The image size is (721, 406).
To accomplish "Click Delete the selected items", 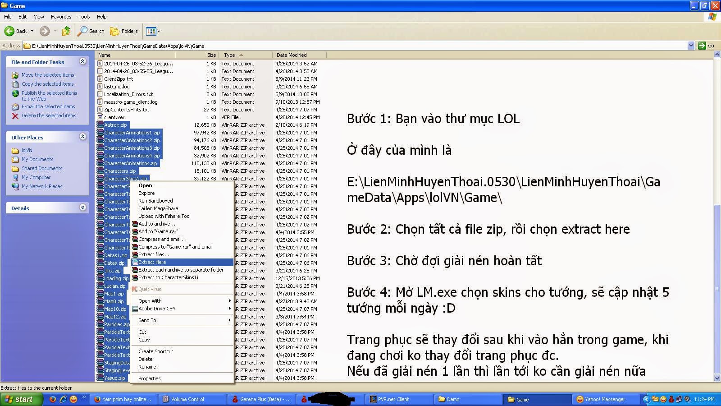I will click(49, 115).
